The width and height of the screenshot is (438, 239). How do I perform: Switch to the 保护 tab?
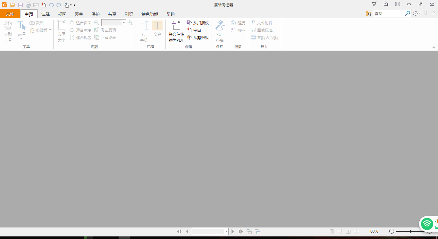pos(96,14)
